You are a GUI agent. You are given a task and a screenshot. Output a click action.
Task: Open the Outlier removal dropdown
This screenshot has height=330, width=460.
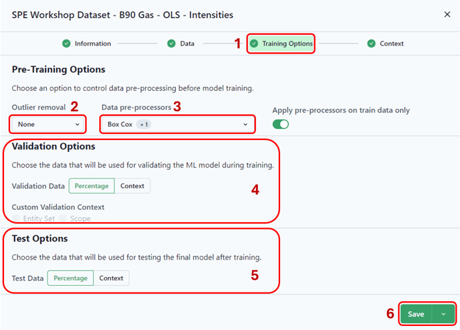pos(48,125)
